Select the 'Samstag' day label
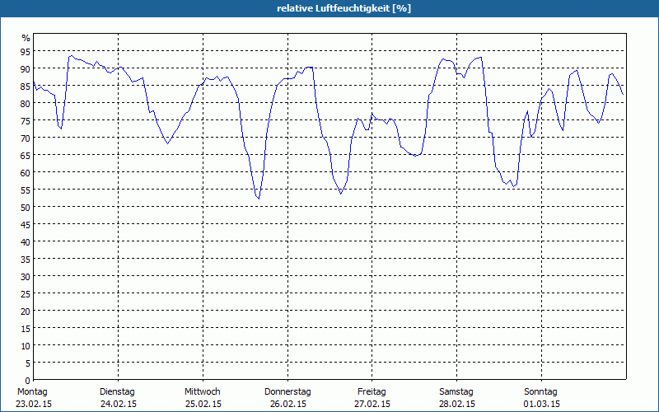 (456, 392)
